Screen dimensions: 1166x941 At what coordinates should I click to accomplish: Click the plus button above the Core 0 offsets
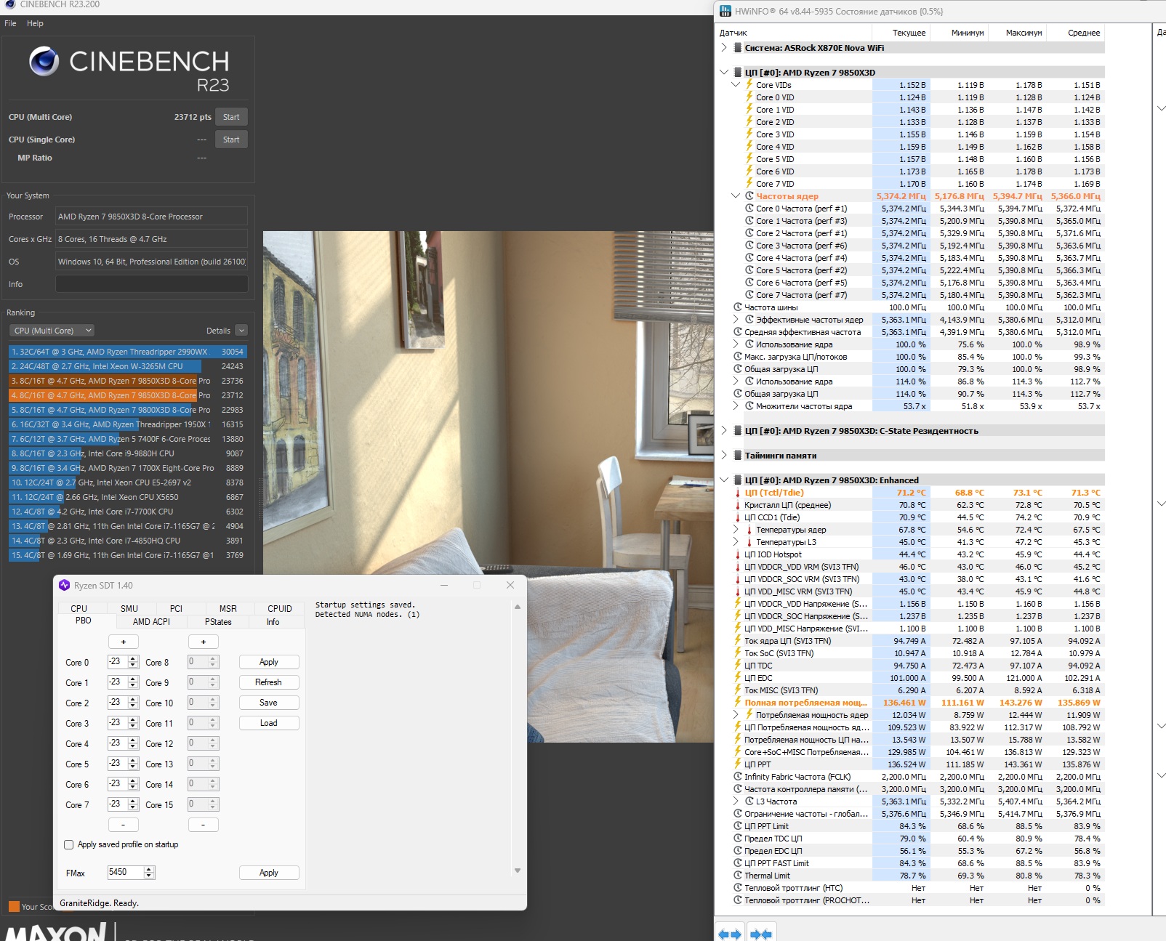pos(124,642)
